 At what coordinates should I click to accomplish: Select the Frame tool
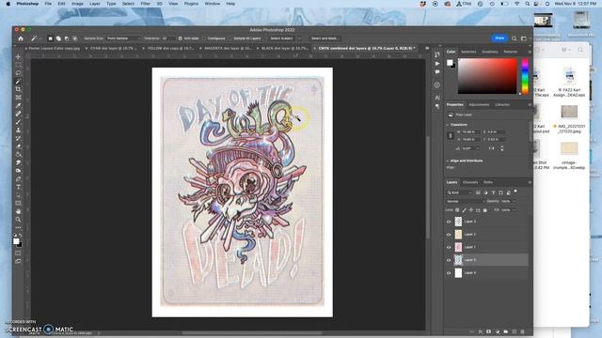[x=18, y=98]
